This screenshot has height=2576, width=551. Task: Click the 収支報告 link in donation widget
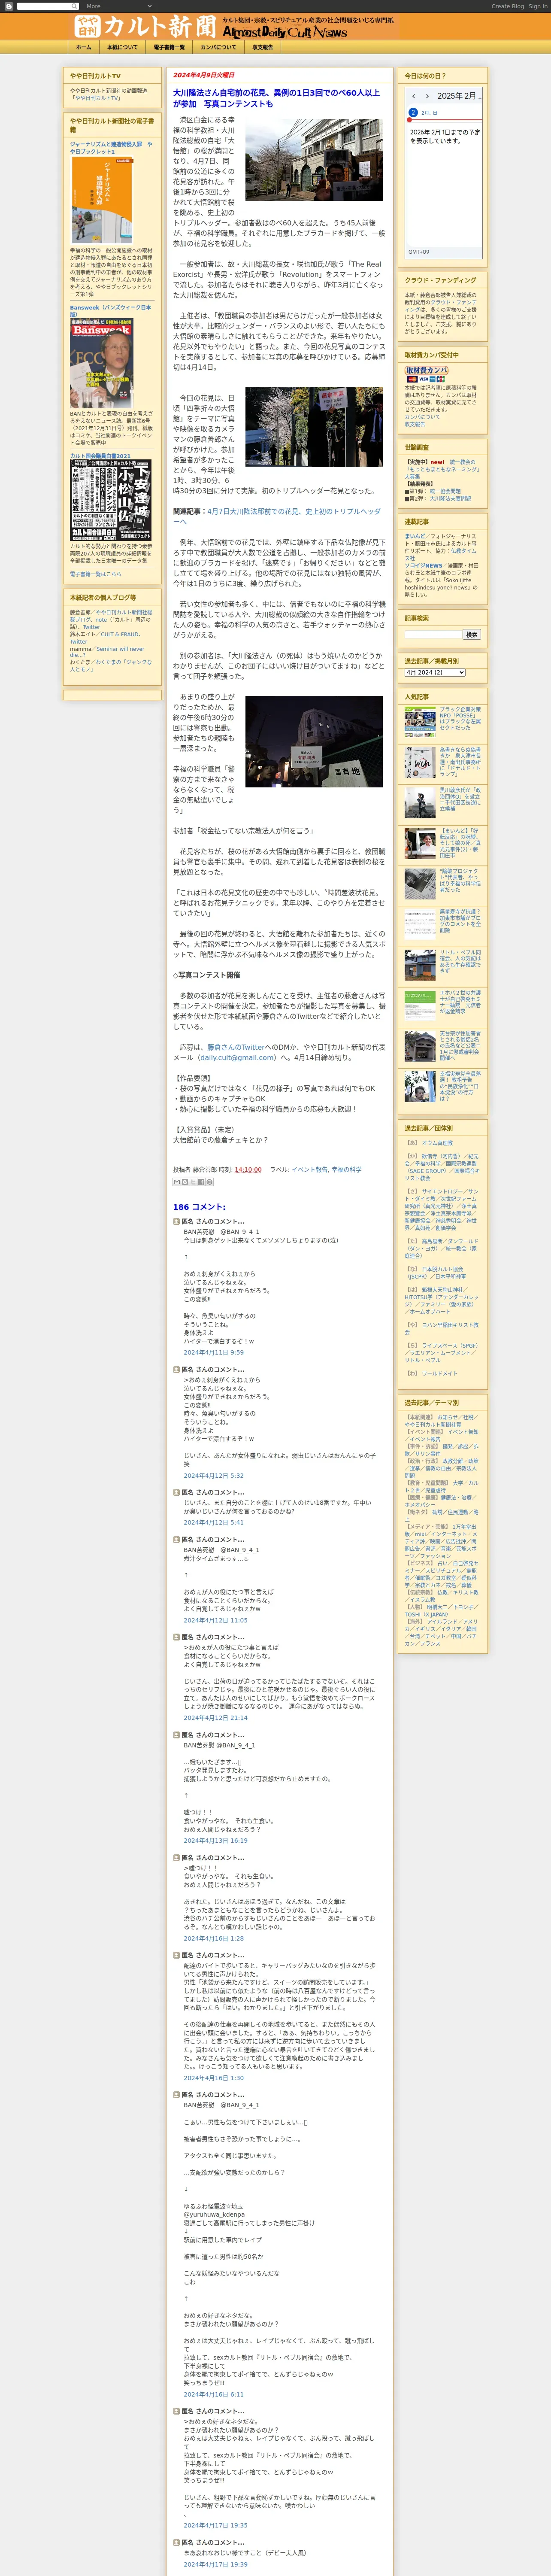415,424
